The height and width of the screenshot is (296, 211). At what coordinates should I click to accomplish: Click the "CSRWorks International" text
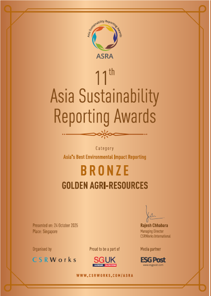[x=155, y=236]
